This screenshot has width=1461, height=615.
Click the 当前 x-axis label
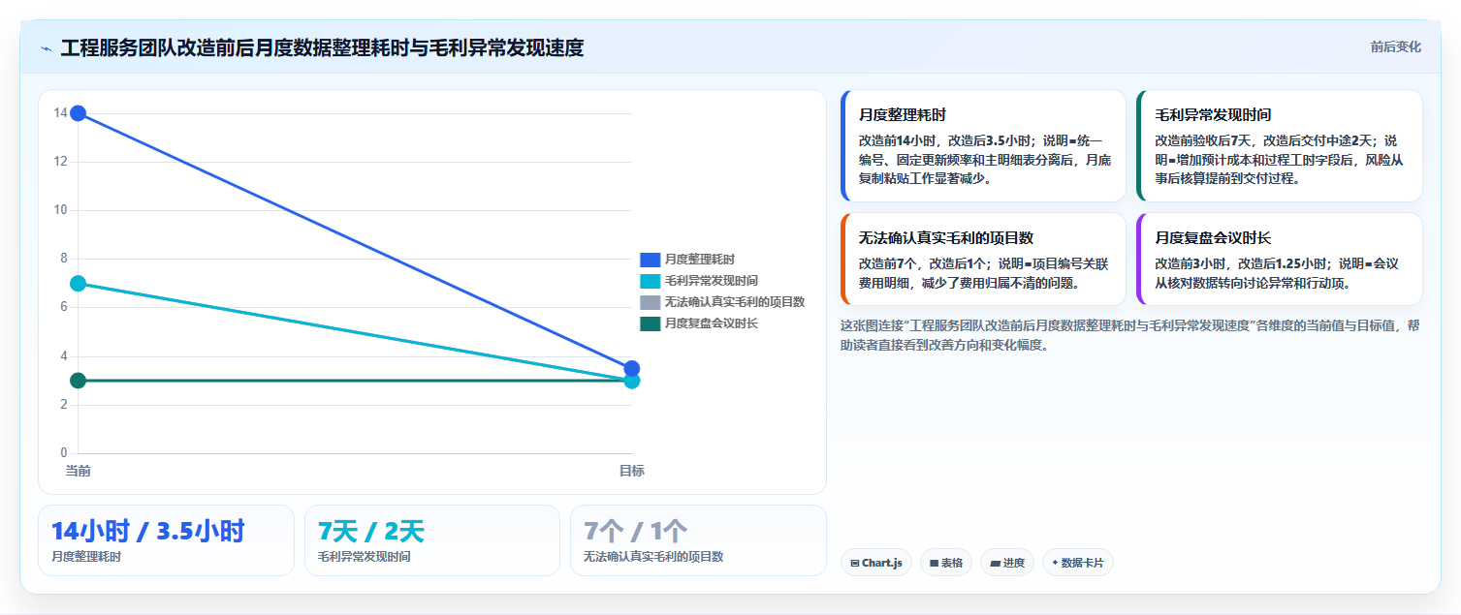(79, 471)
